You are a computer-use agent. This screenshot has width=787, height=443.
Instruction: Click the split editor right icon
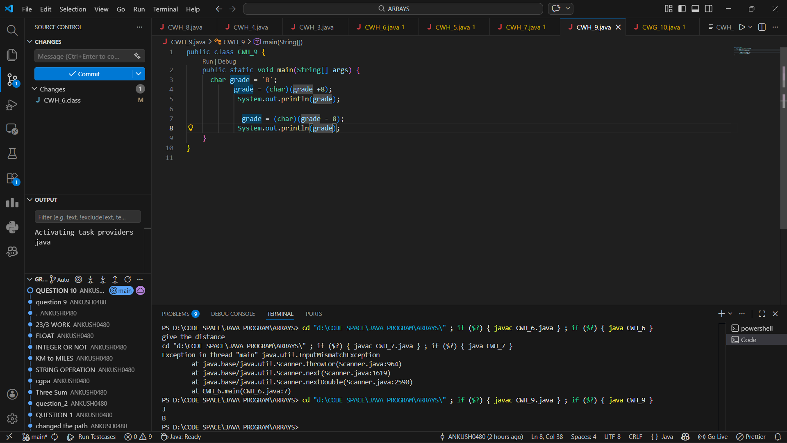[762, 27]
